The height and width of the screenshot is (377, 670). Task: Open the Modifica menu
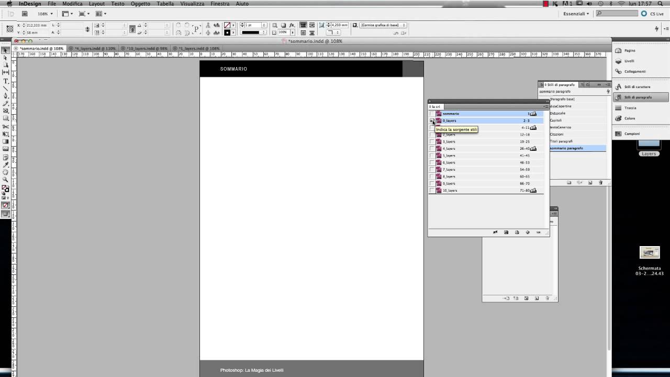tap(72, 4)
